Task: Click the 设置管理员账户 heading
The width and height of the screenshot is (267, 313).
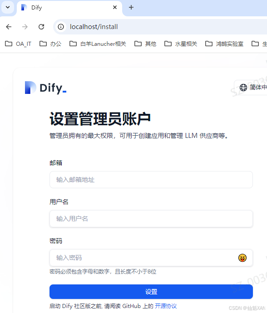Action: (x=100, y=119)
